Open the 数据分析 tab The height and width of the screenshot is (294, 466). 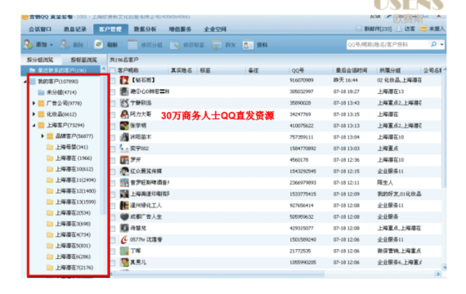145,29
